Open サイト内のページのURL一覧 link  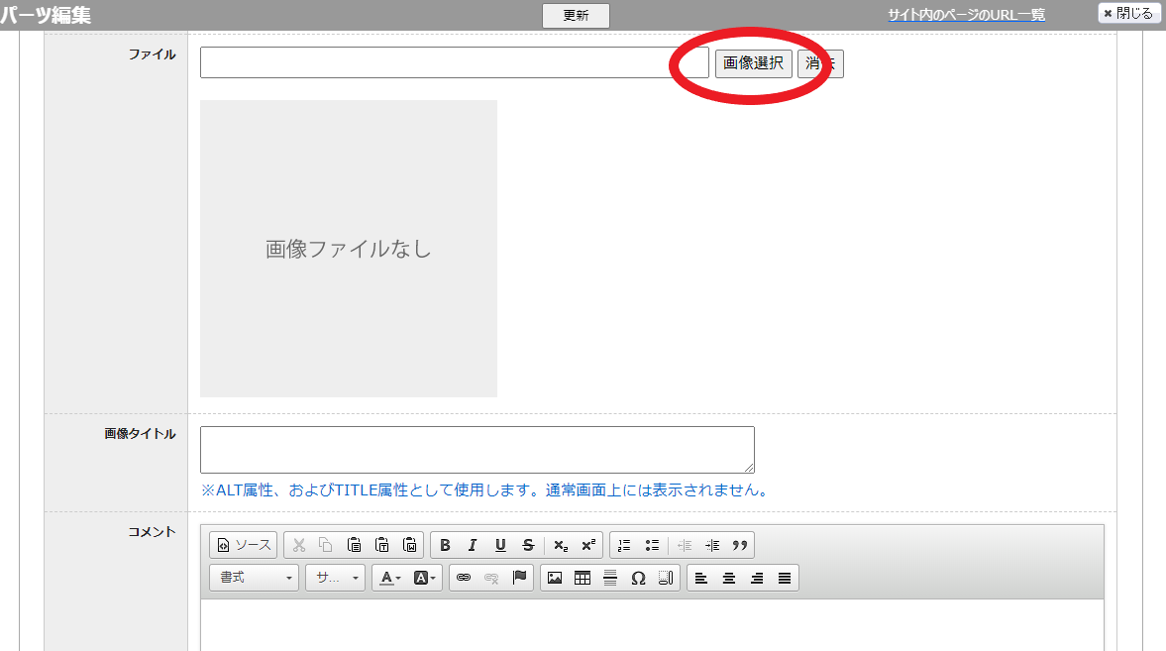click(966, 15)
